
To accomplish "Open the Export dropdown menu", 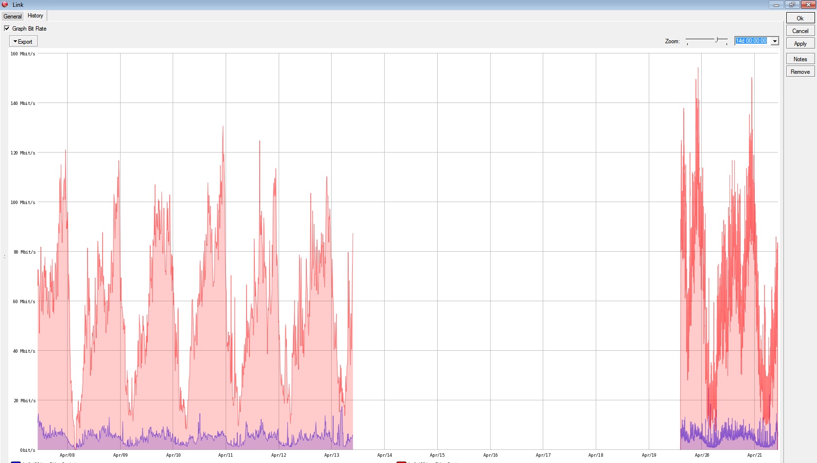I will tap(23, 41).
